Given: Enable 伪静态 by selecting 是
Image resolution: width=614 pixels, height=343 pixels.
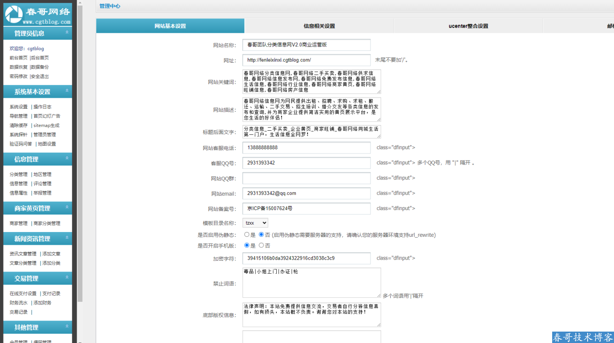Looking at the screenshot, I should click(247, 235).
